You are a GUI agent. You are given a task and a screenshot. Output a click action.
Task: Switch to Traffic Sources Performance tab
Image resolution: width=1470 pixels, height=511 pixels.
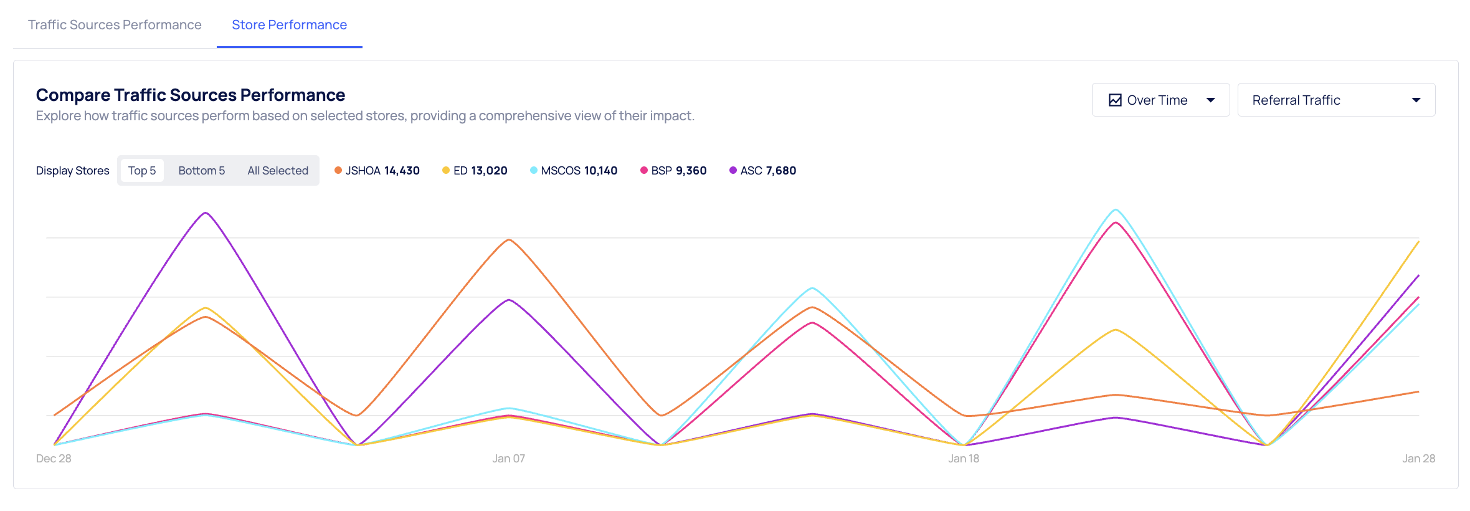click(x=115, y=25)
